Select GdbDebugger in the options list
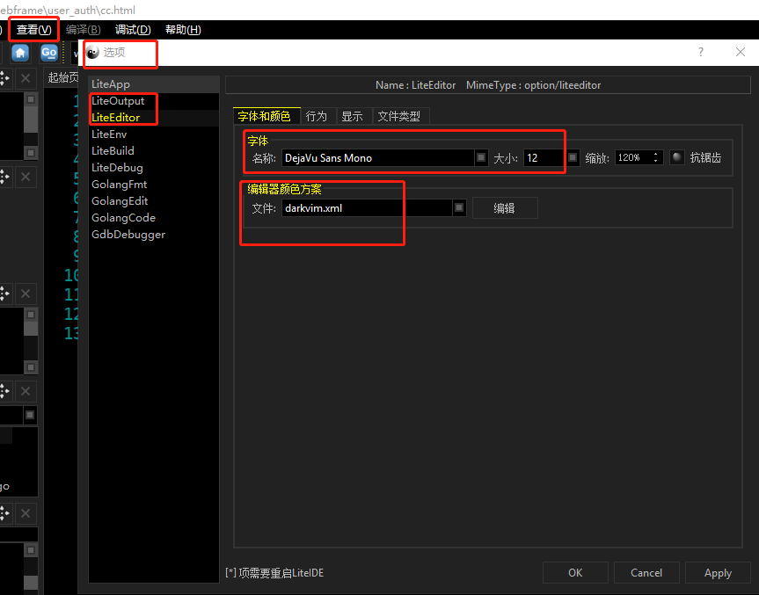759x595 pixels. point(154,235)
